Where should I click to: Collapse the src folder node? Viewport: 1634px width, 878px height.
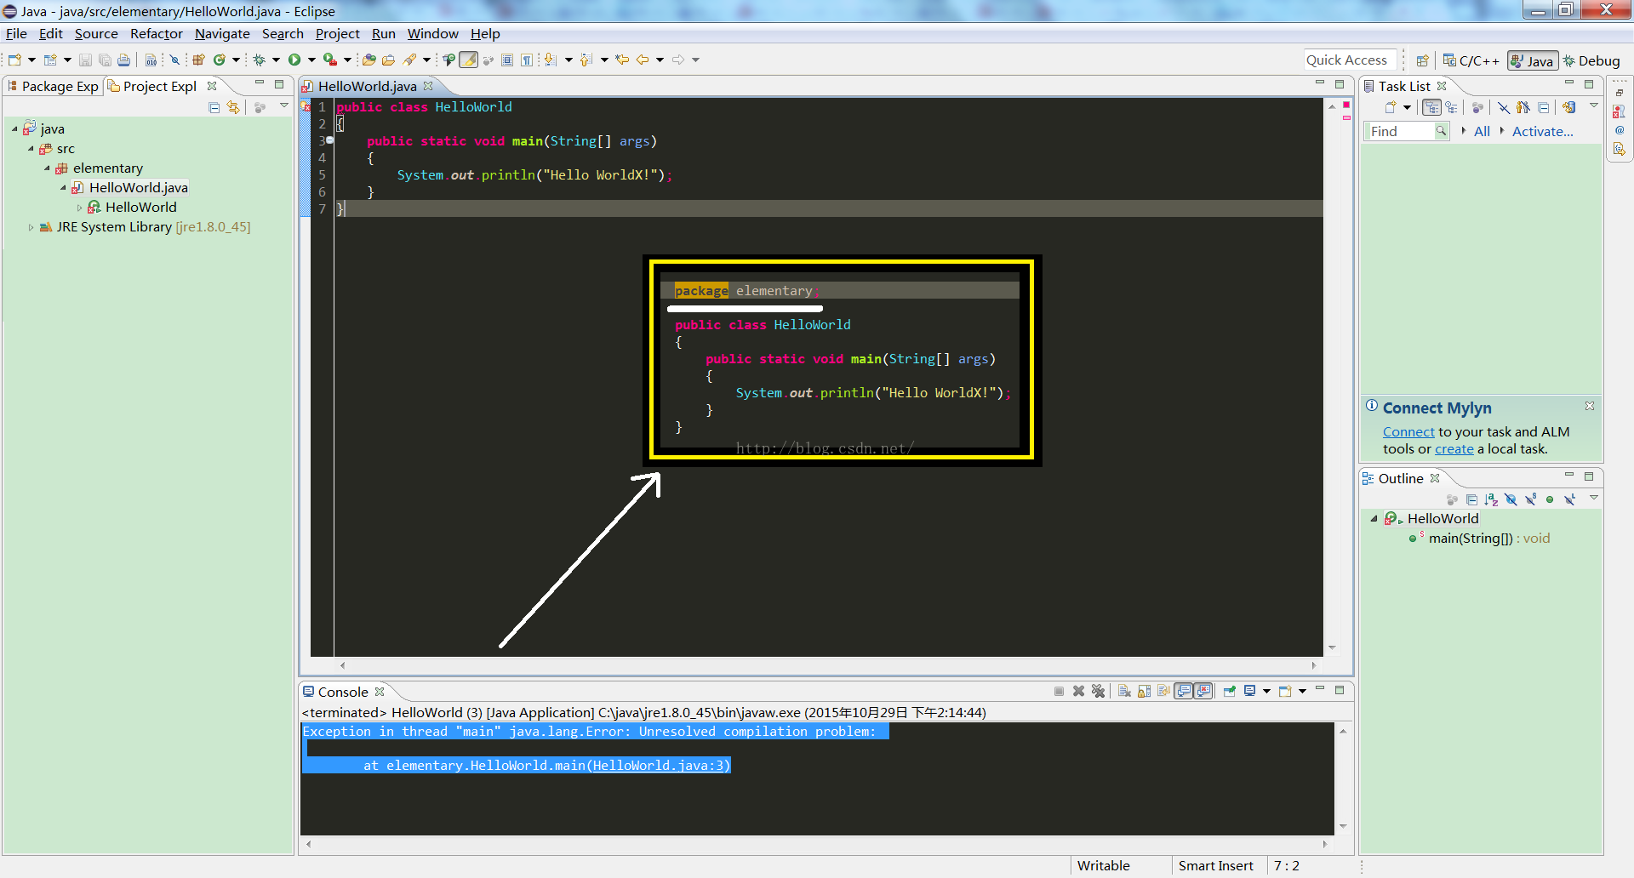tap(31, 148)
